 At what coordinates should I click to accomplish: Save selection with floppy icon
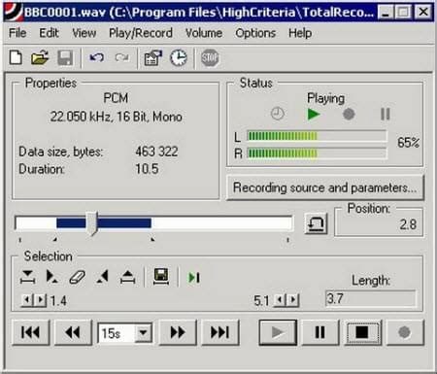pyautogui.click(x=161, y=277)
